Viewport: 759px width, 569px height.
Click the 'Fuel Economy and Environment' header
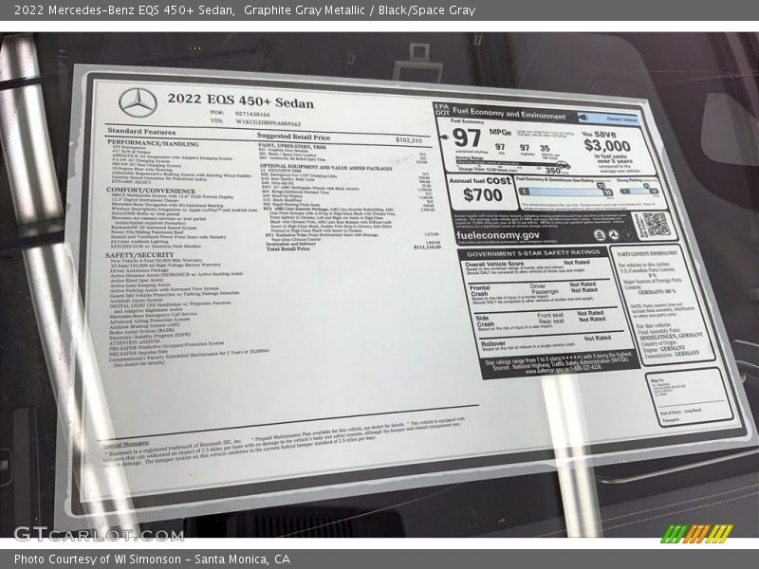[509, 115]
